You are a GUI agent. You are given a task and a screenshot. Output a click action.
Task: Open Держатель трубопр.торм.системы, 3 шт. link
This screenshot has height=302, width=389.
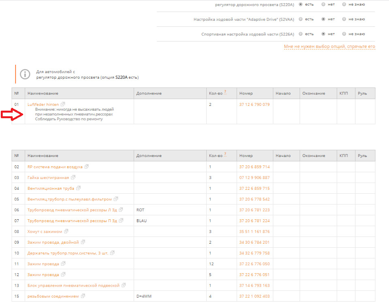[67, 253]
